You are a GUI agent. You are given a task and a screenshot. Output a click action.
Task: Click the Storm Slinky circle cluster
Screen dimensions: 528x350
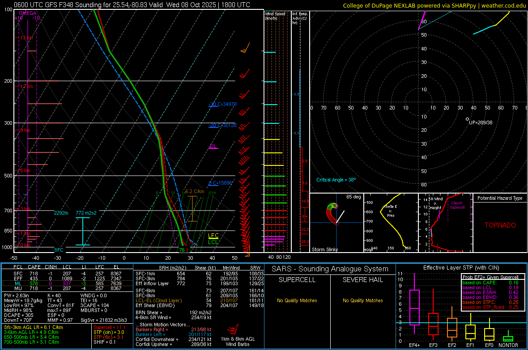click(x=332, y=213)
